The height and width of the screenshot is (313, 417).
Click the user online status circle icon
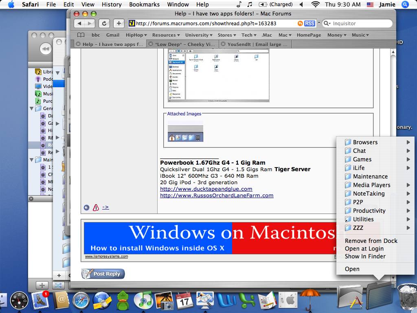click(x=86, y=207)
